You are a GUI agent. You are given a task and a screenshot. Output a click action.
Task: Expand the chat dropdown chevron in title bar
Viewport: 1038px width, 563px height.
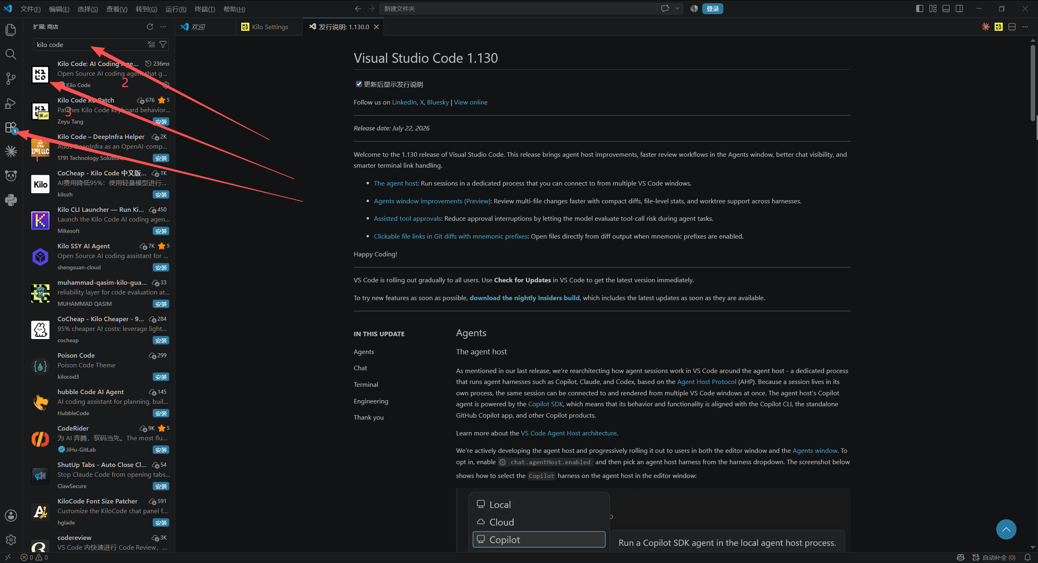pos(677,9)
